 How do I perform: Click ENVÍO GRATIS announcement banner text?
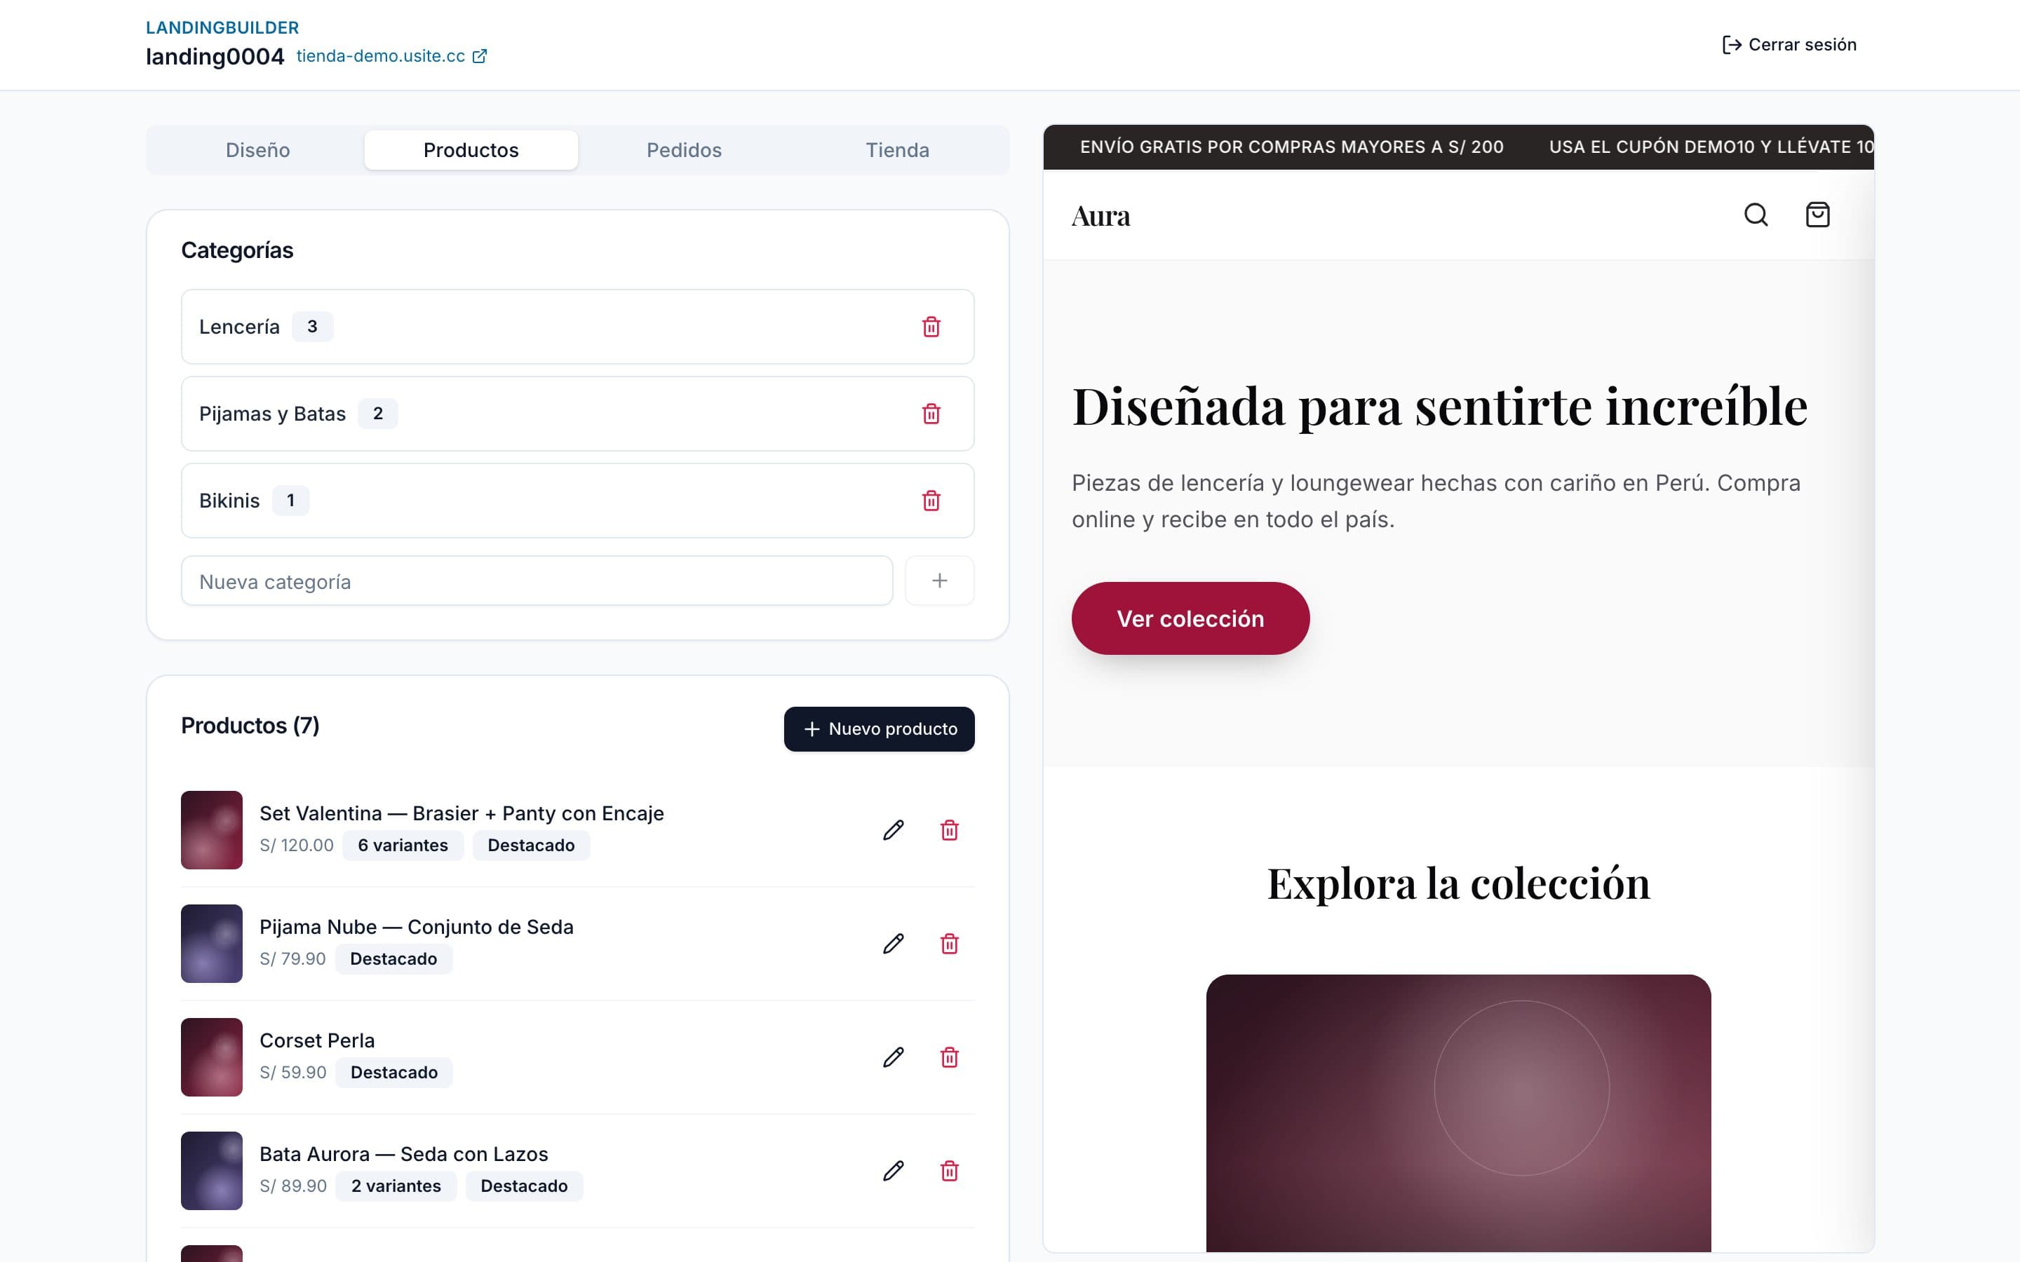click(x=1291, y=147)
